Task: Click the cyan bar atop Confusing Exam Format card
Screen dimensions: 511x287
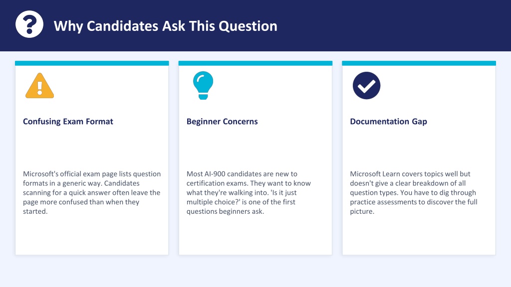Action: coord(92,63)
